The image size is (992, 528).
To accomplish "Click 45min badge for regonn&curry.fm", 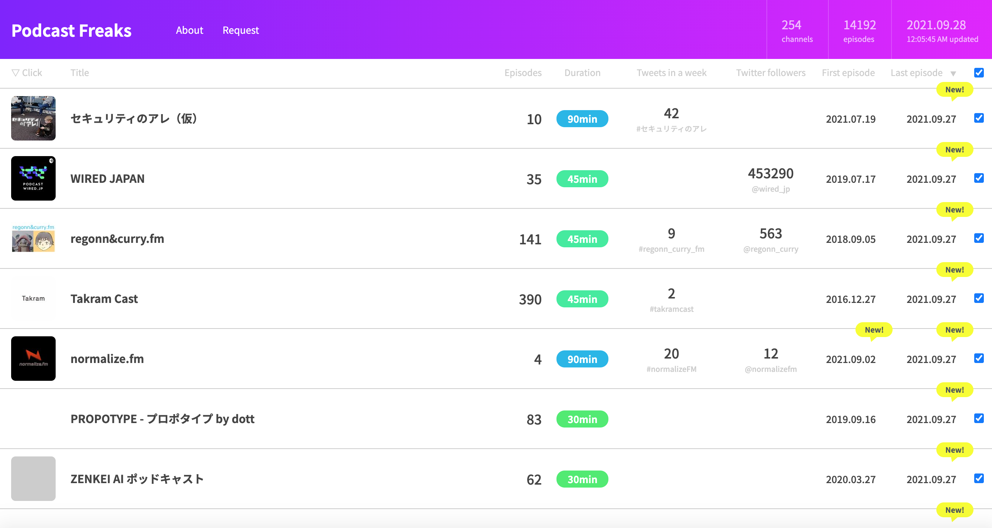I will pos(582,238).
